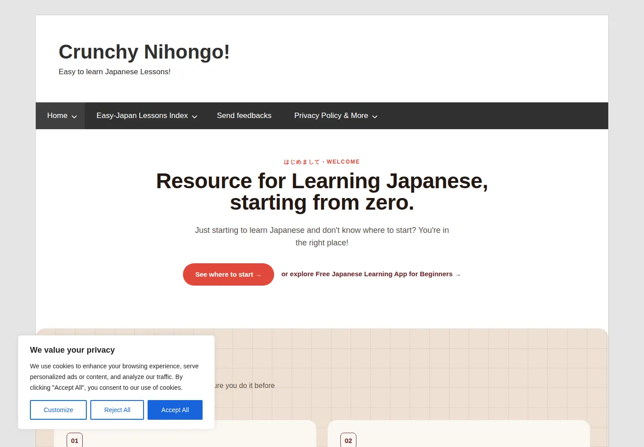Expand the Easy-Japan Lessons Index chevron

coord(195,116)
